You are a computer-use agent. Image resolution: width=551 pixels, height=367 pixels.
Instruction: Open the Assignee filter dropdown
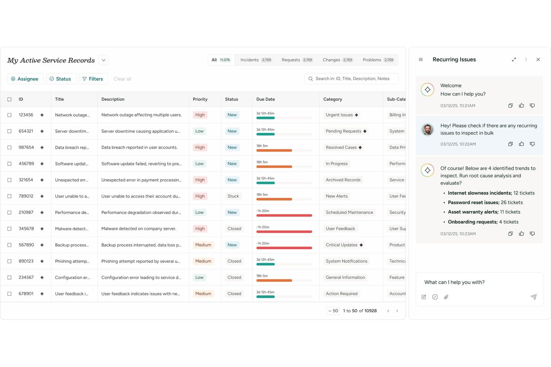click(x=25, y=79)
